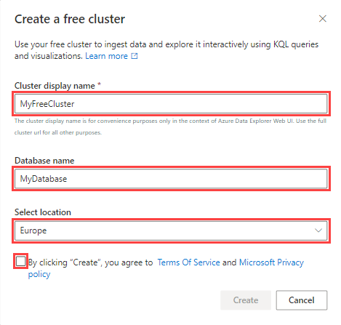
Task: Click the cluster display name helper text
Action: (170, 127)
